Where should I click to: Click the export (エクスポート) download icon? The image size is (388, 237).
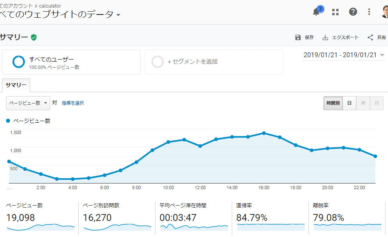pos(325,37)
